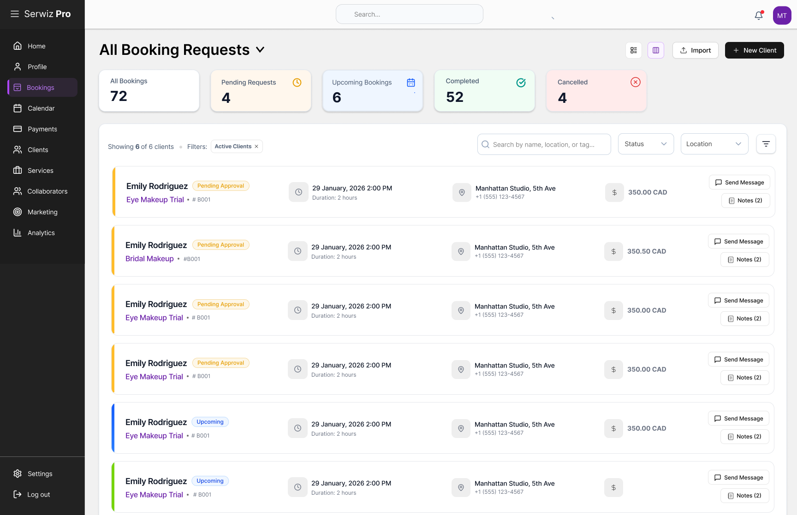Navigate to Payments

[42, 129]
